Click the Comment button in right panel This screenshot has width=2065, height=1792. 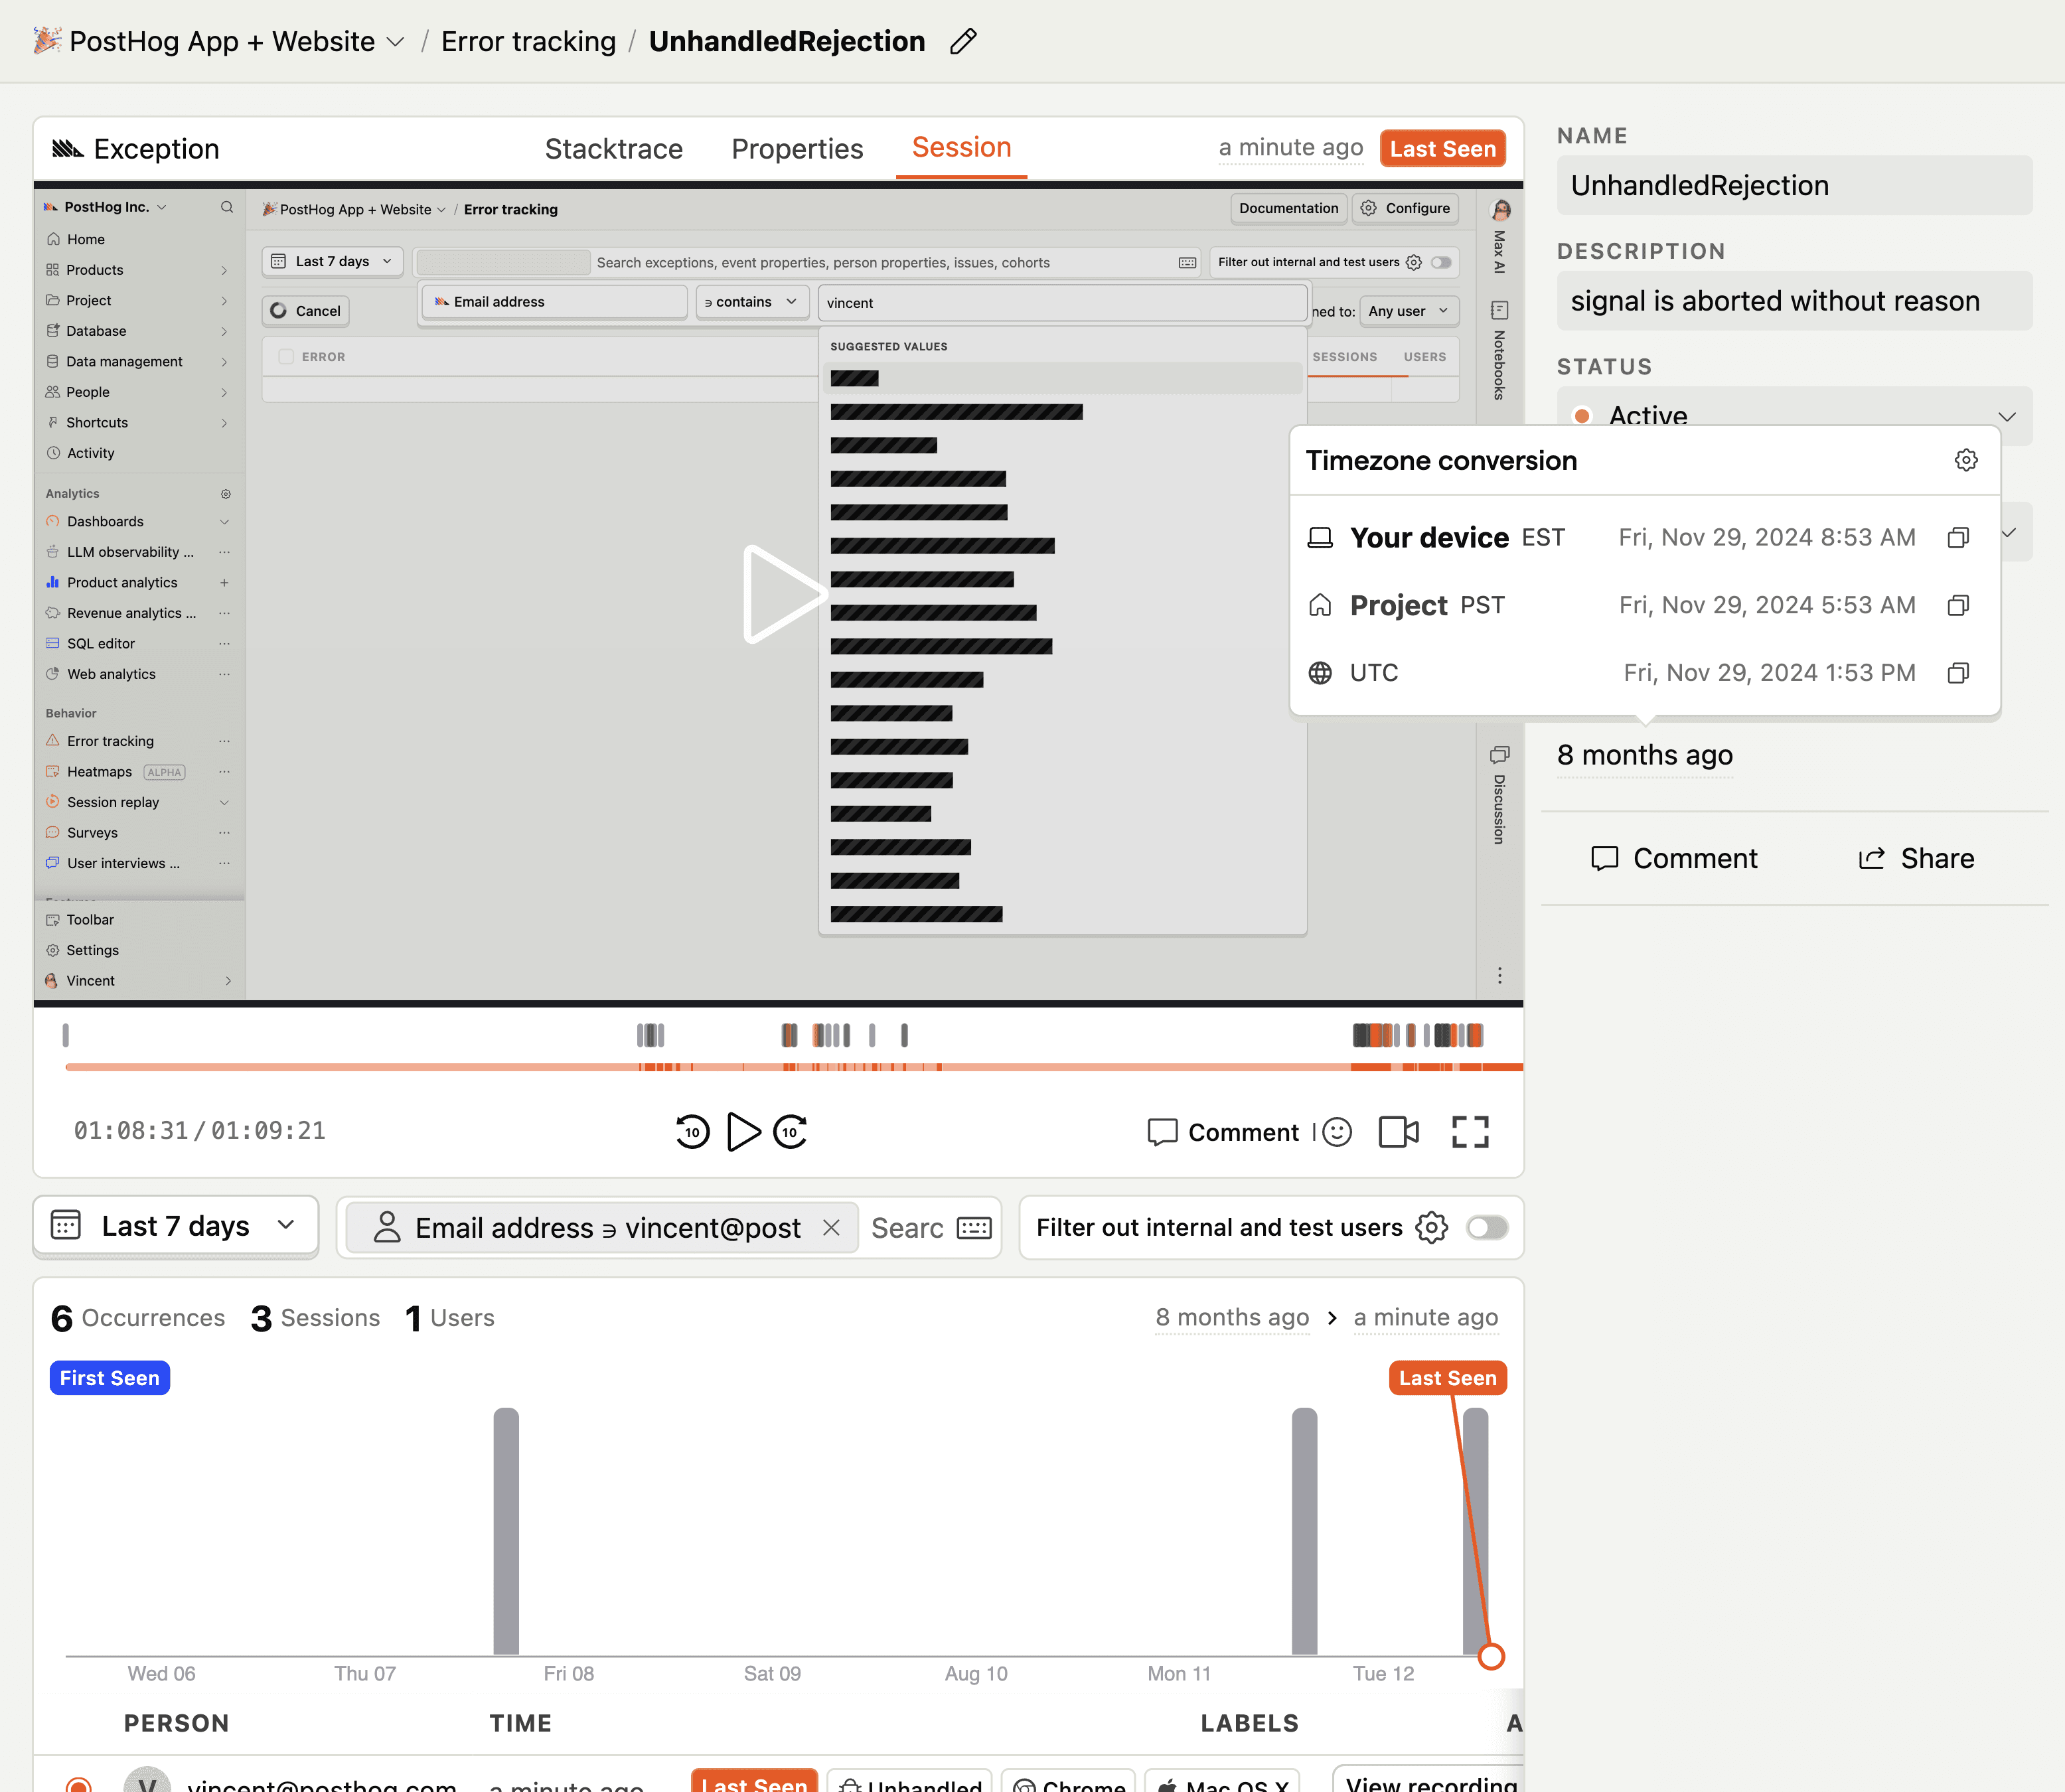[x=1675, y=859]
